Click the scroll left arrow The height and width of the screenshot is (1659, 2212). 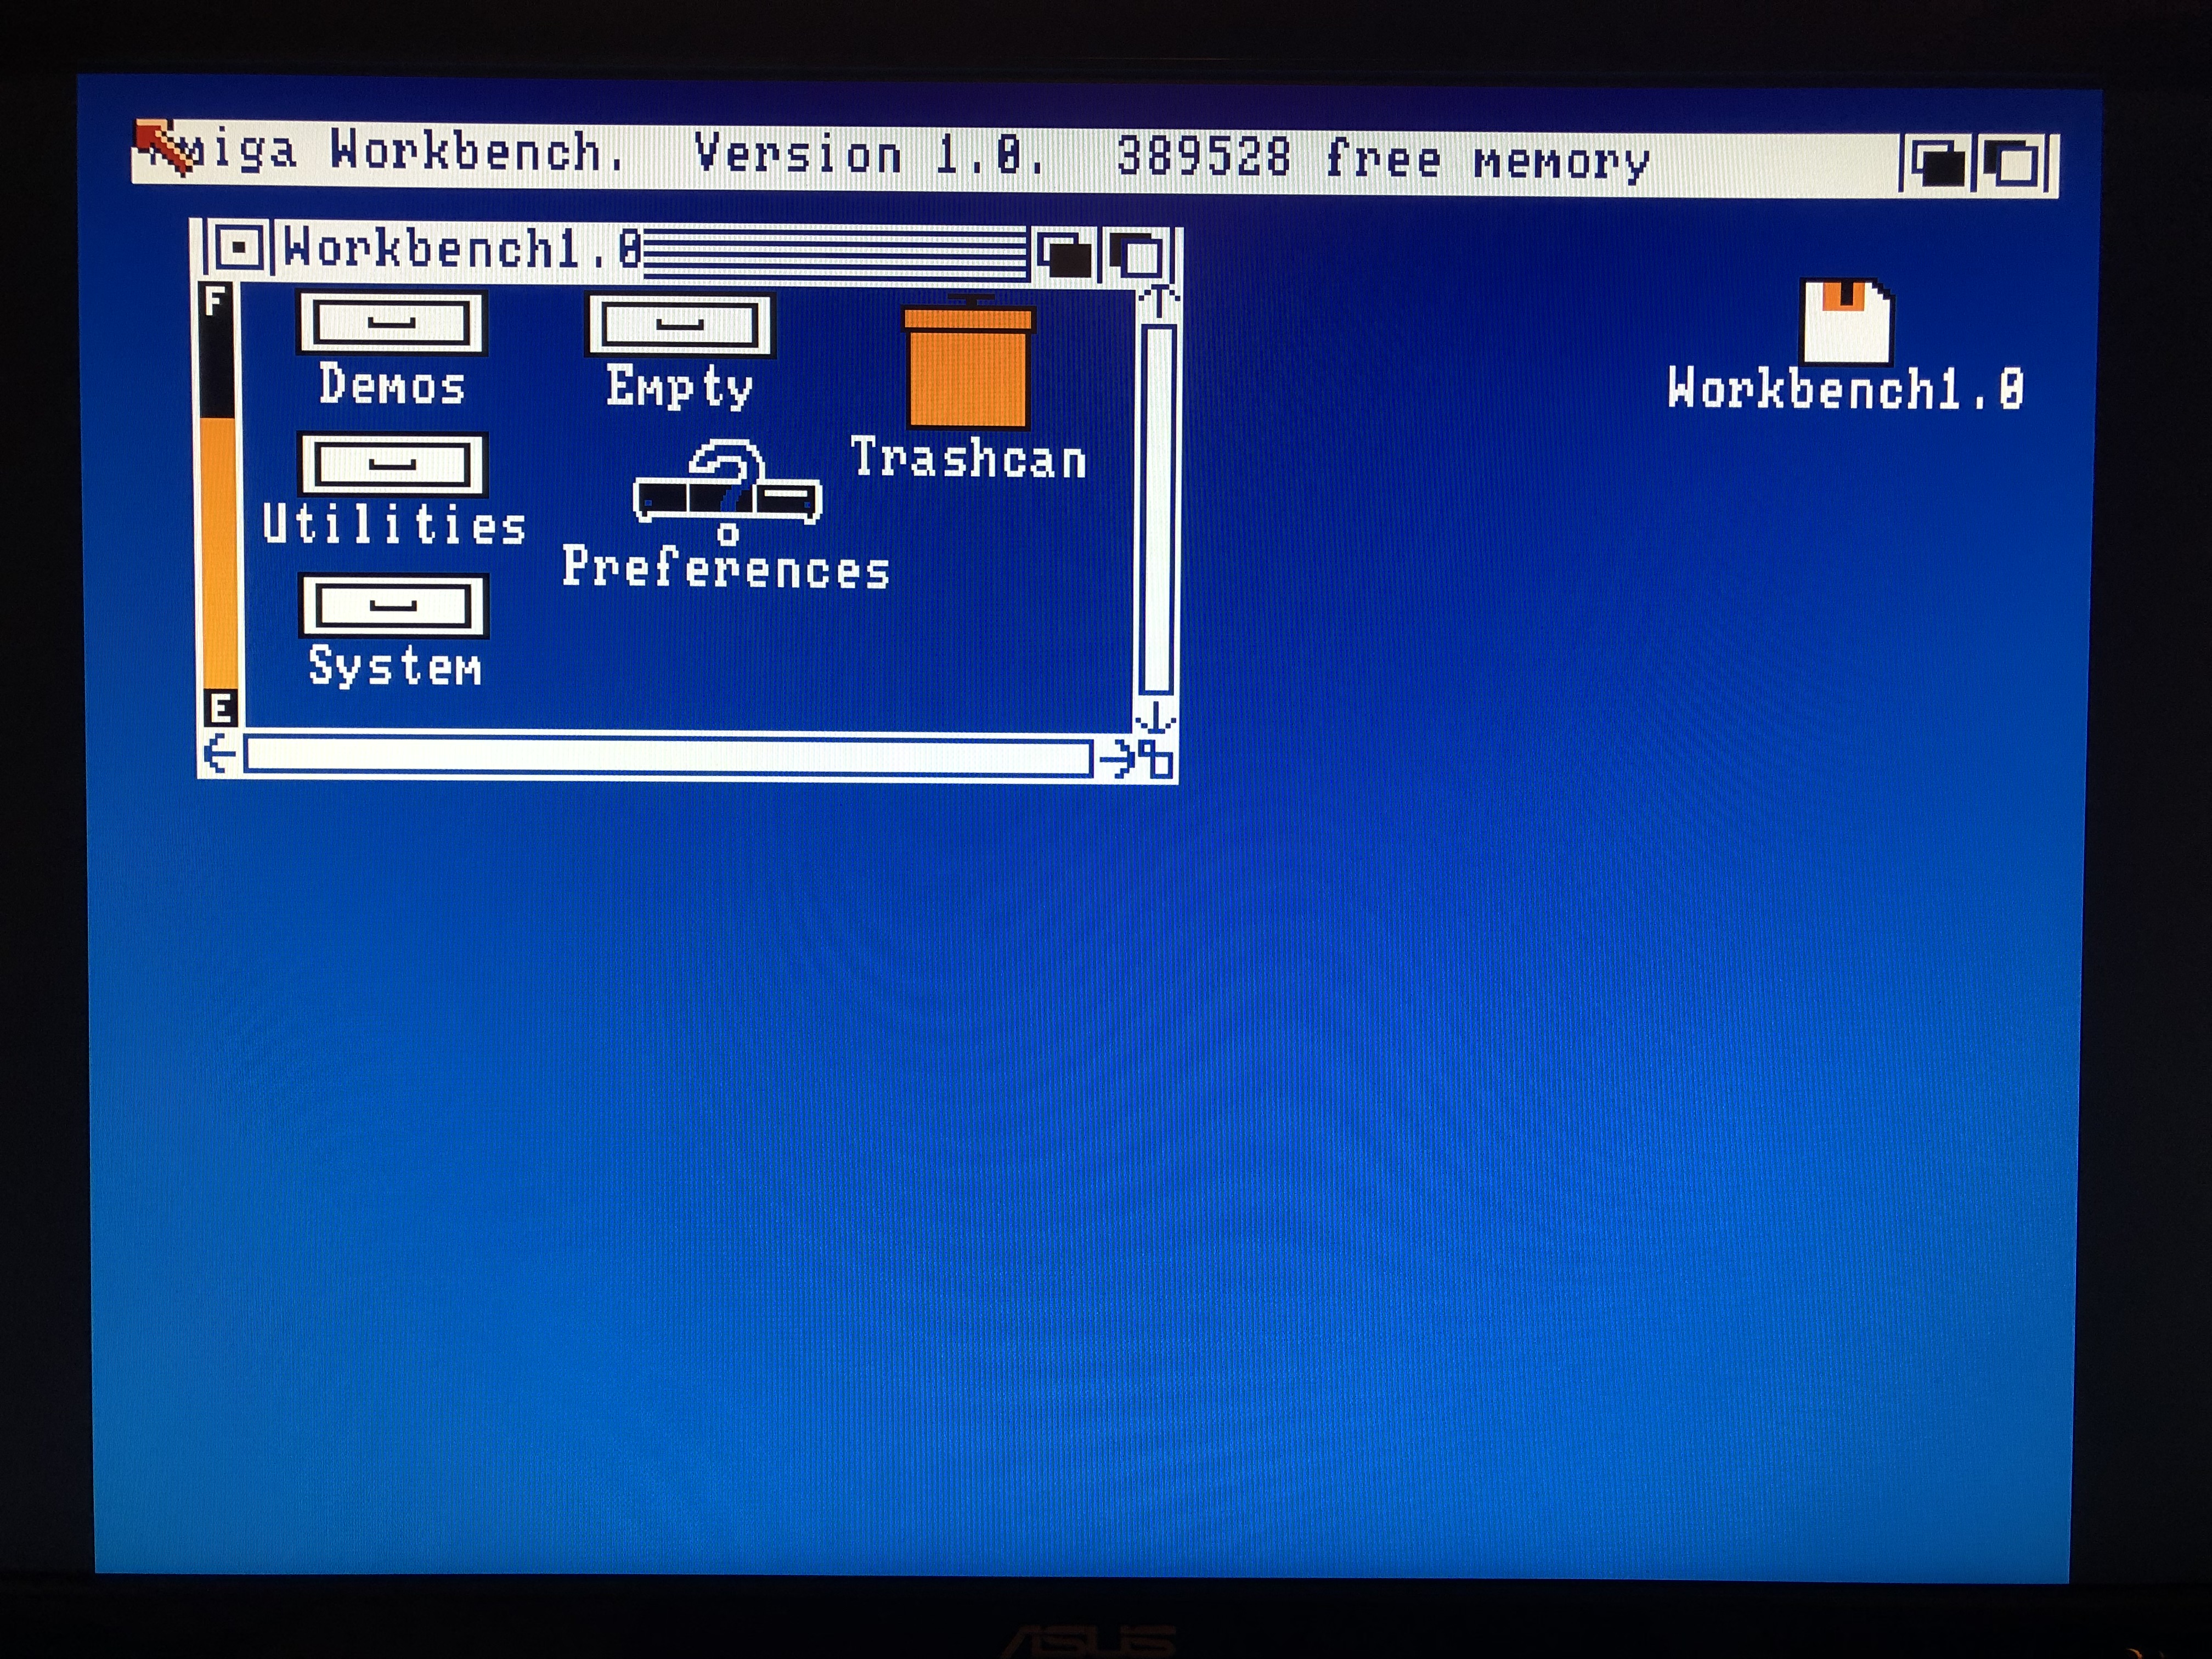click(x=219, y=754)
